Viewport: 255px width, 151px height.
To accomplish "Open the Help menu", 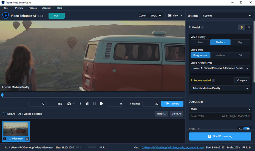I will point(60,8).
